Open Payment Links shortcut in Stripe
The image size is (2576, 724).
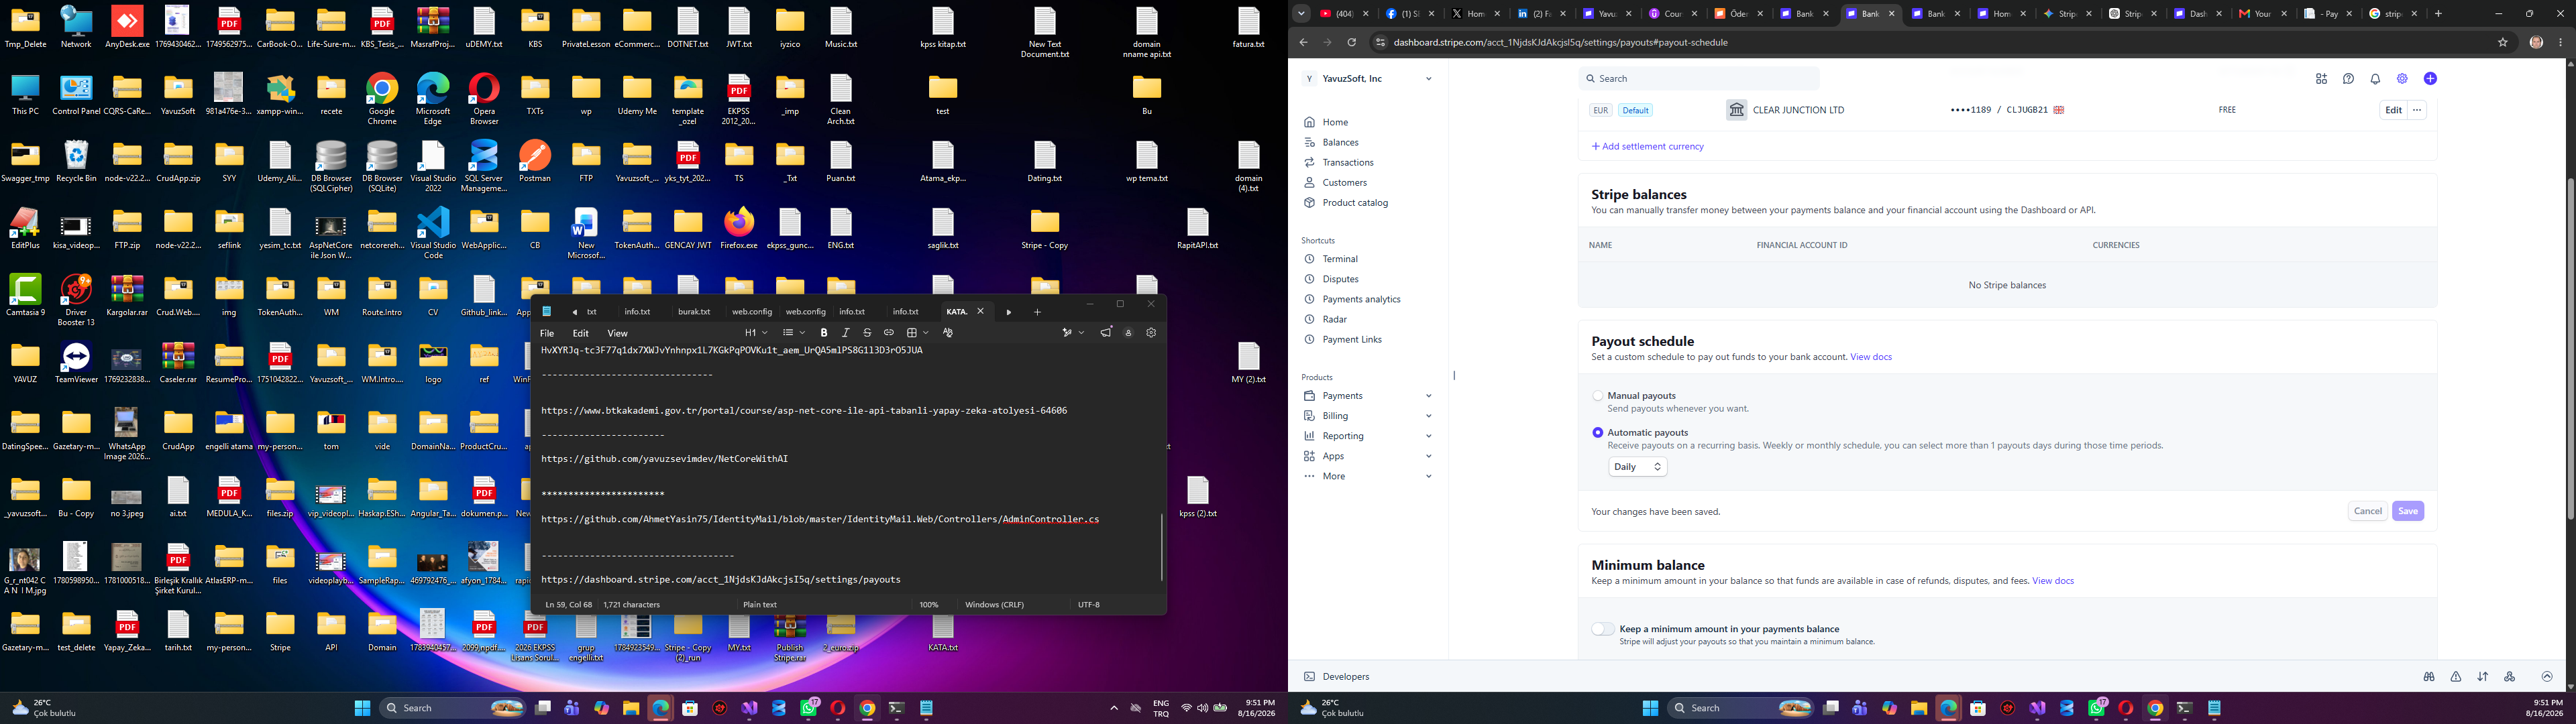point(1343,339)
